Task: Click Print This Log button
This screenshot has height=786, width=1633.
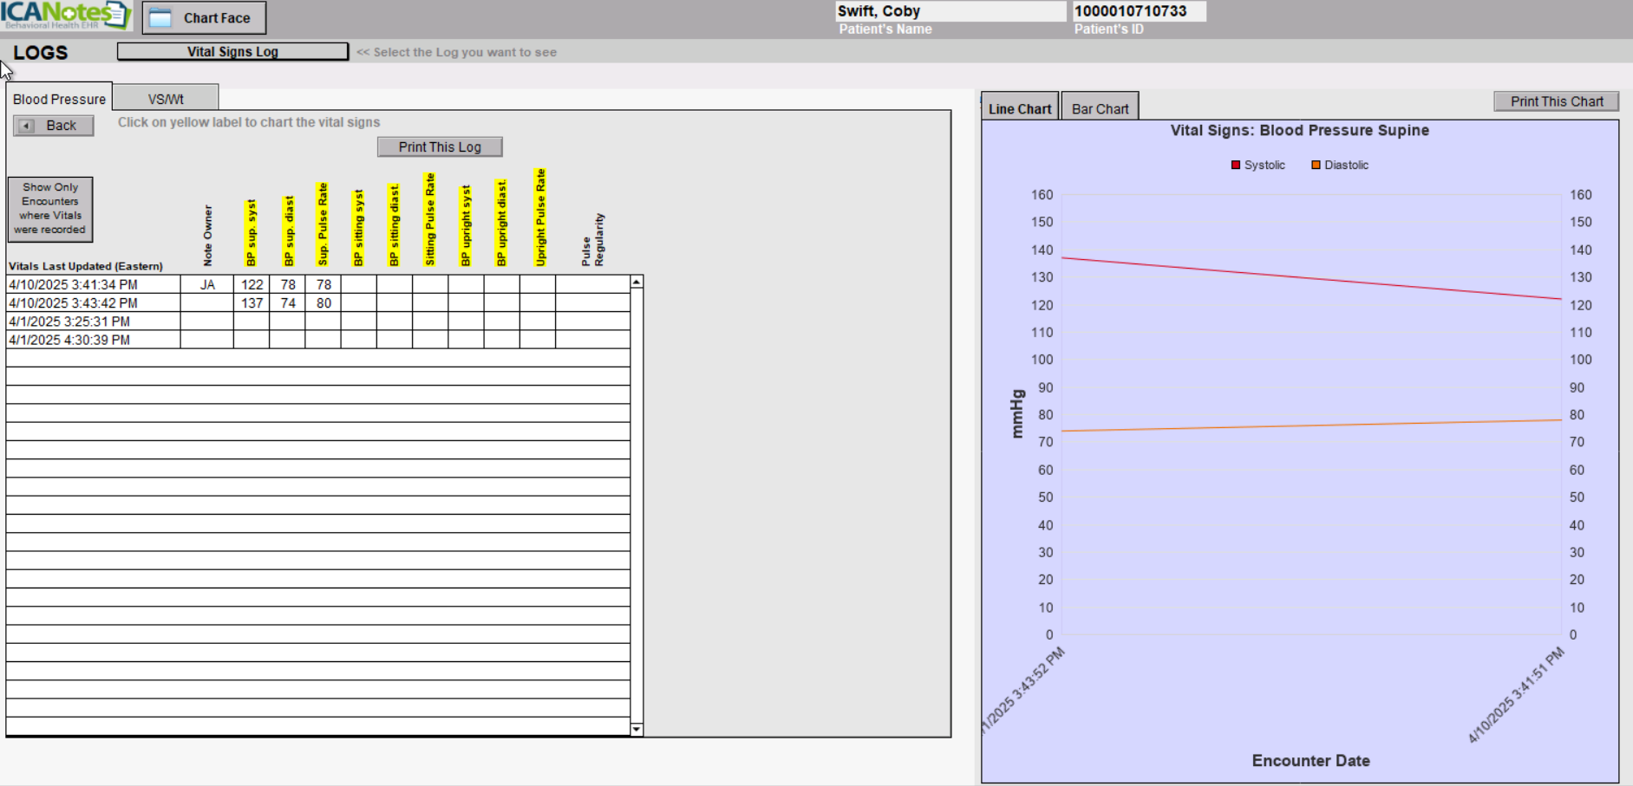Action: [x=440, y=147]
